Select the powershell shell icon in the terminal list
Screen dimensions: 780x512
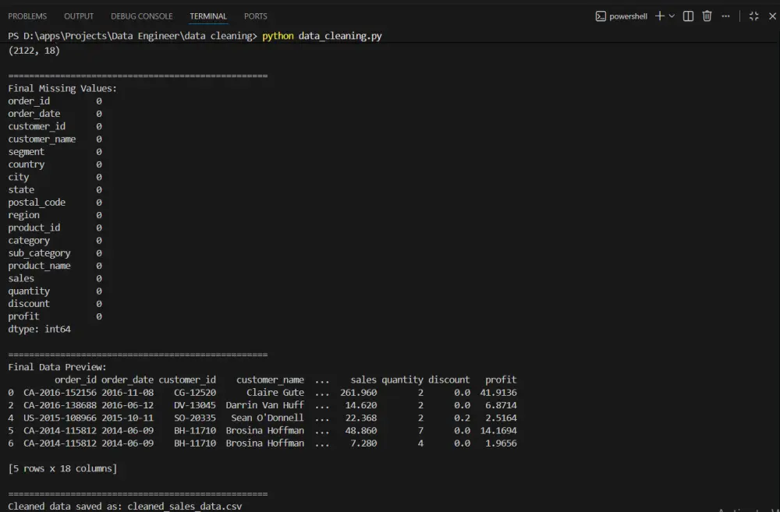pyautogui.click(x=599, y=16)
